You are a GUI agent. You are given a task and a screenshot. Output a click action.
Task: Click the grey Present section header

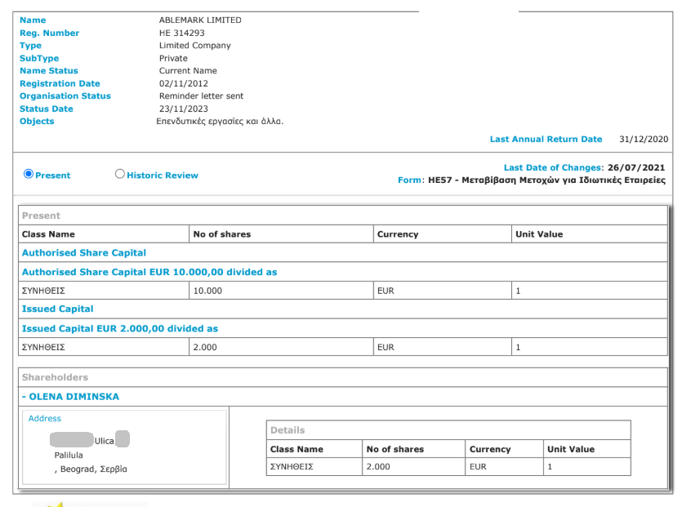coord(41,216)
